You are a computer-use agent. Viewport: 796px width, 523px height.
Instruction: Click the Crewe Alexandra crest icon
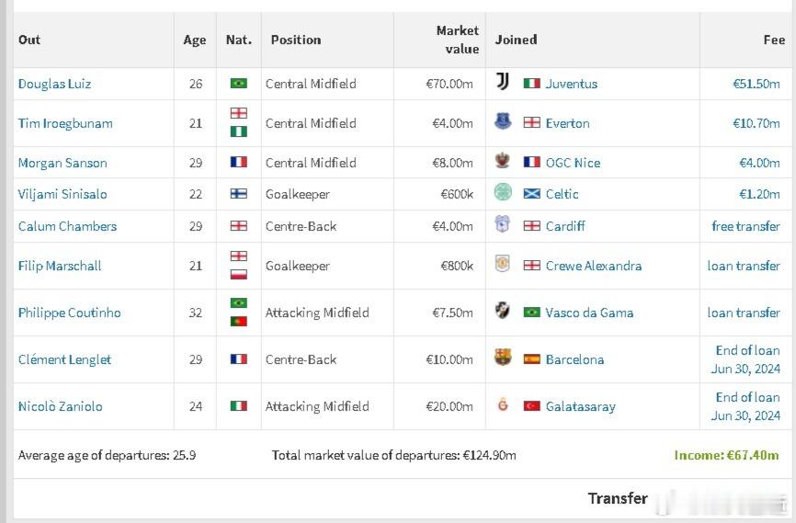coord(503,264)
